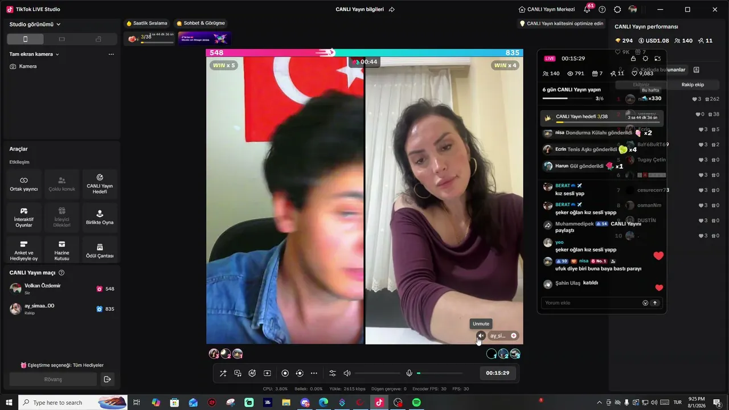Screen dimensions: 729x410
Task: Open Ödül Çantası
Action: [x=100, y=250]
